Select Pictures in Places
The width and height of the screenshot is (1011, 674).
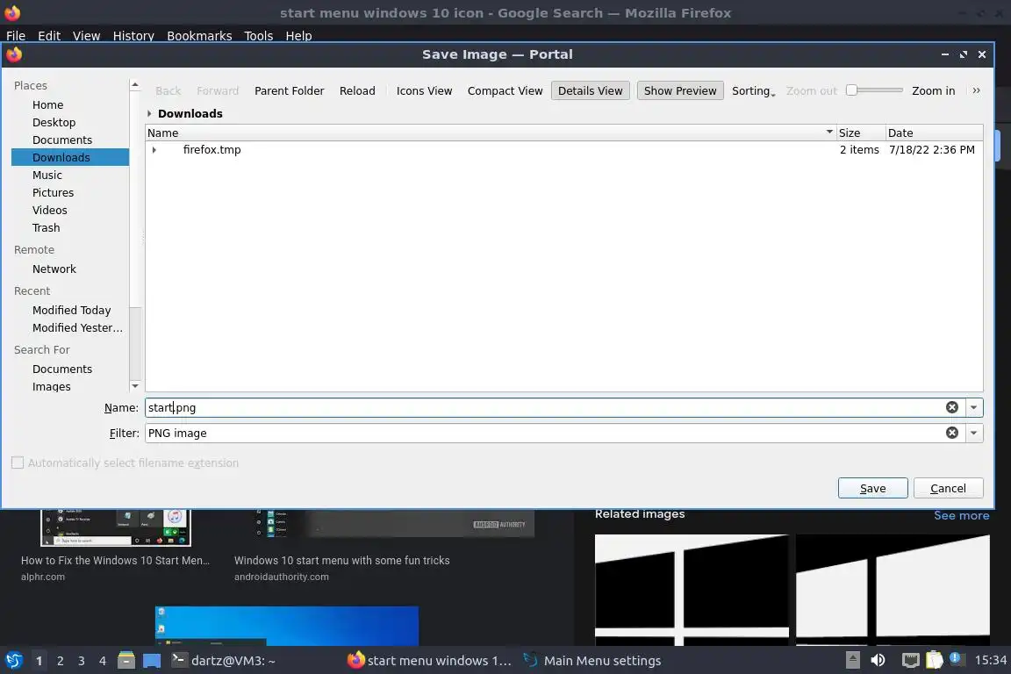[x=53, y=192]
